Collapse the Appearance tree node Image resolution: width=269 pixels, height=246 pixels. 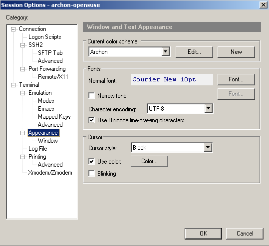point(22,133)
